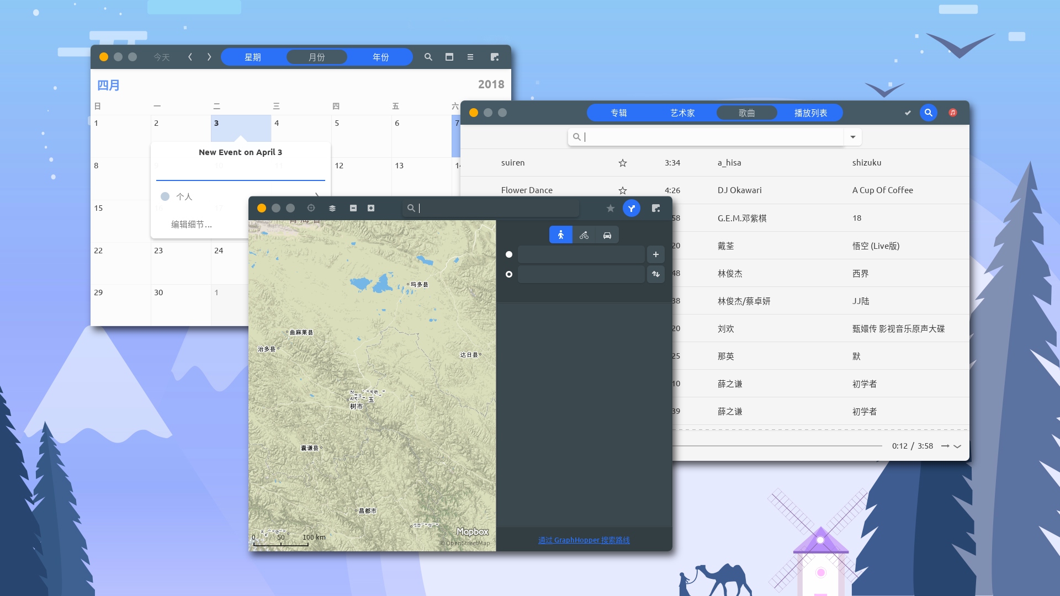Select the Flower Dance track row

[715, 190]
